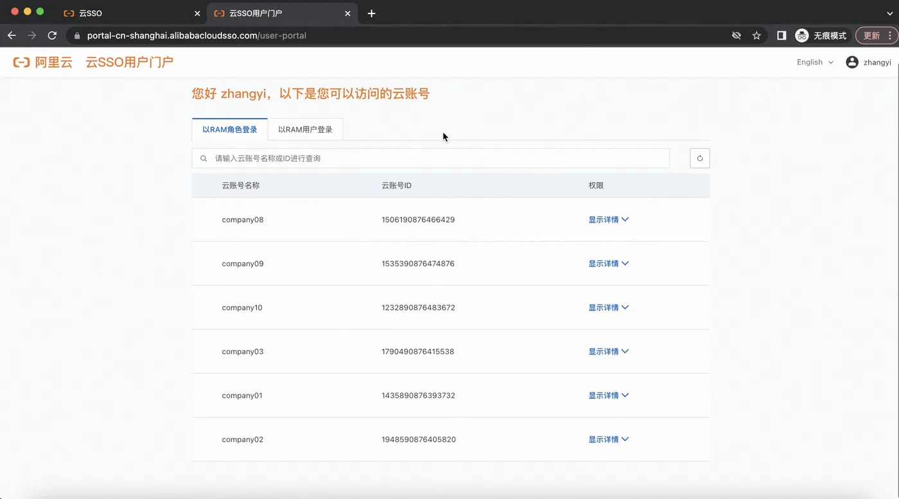Click the magnifier icon in the search box
The image size is (899, 499).
[204, 158]
